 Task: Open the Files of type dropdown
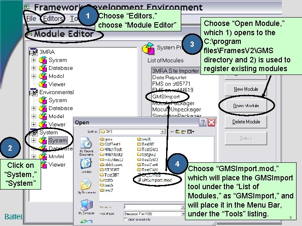pos(183,214)
